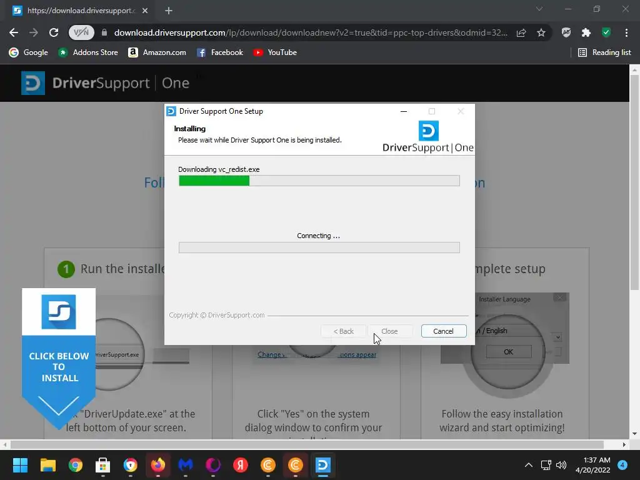Click the browser forward arrow
This screenshot has height=480, width=640.
pos(34,32)
